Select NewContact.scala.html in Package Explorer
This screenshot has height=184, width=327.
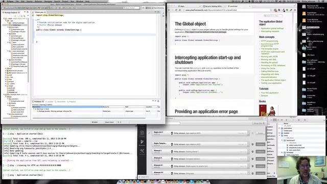[x=19, y=49]
